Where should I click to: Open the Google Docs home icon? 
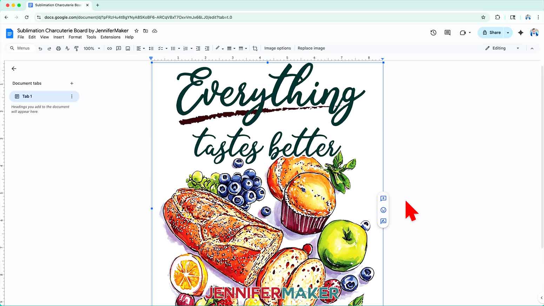(x=9, y=34)
